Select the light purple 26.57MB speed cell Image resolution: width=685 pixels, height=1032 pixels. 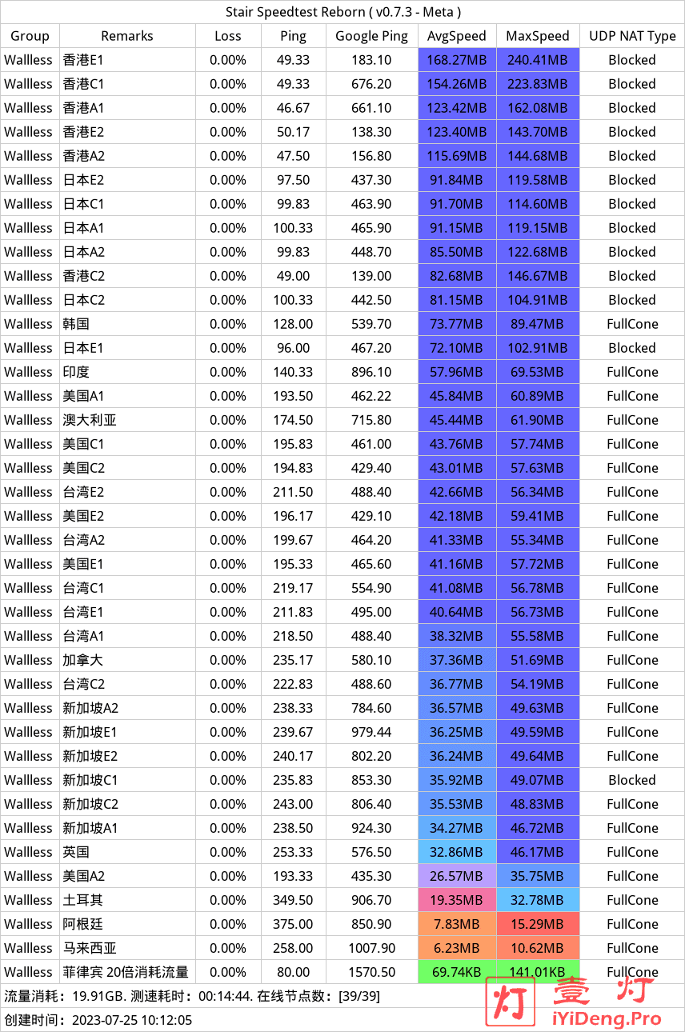tap(457, 876)
